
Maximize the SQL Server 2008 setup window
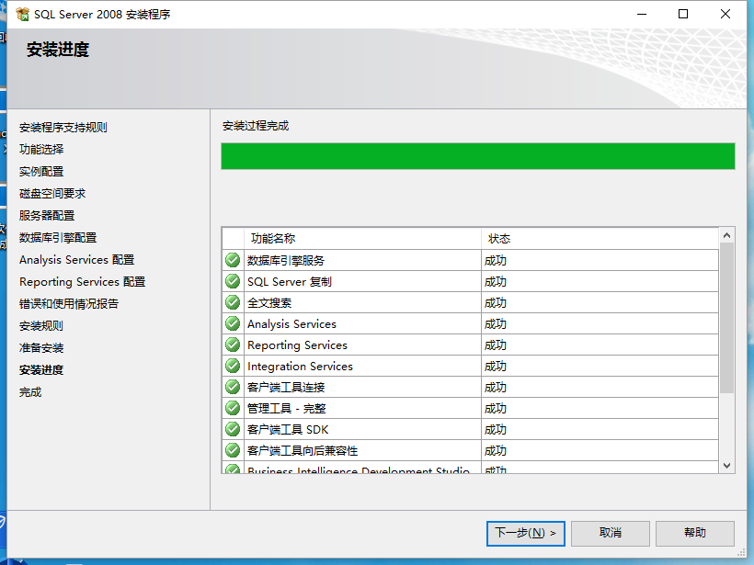683,14
